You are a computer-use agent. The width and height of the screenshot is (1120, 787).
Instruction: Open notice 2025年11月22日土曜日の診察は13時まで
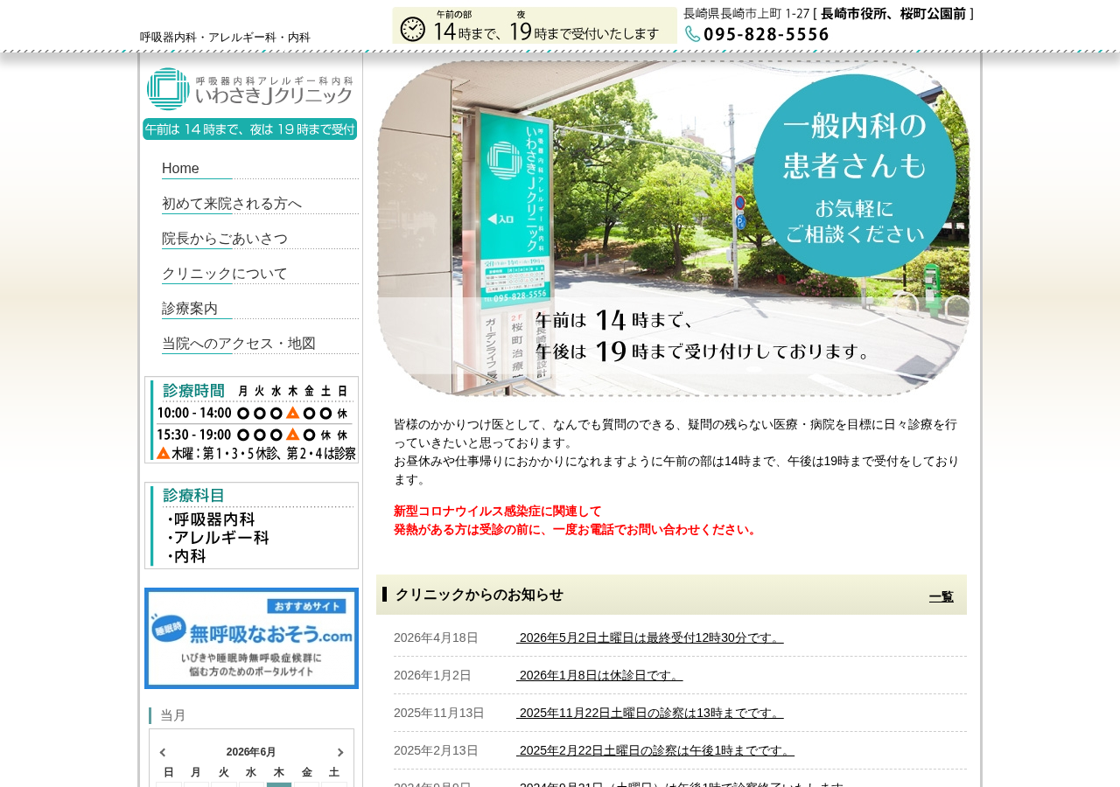click(650, 713)
